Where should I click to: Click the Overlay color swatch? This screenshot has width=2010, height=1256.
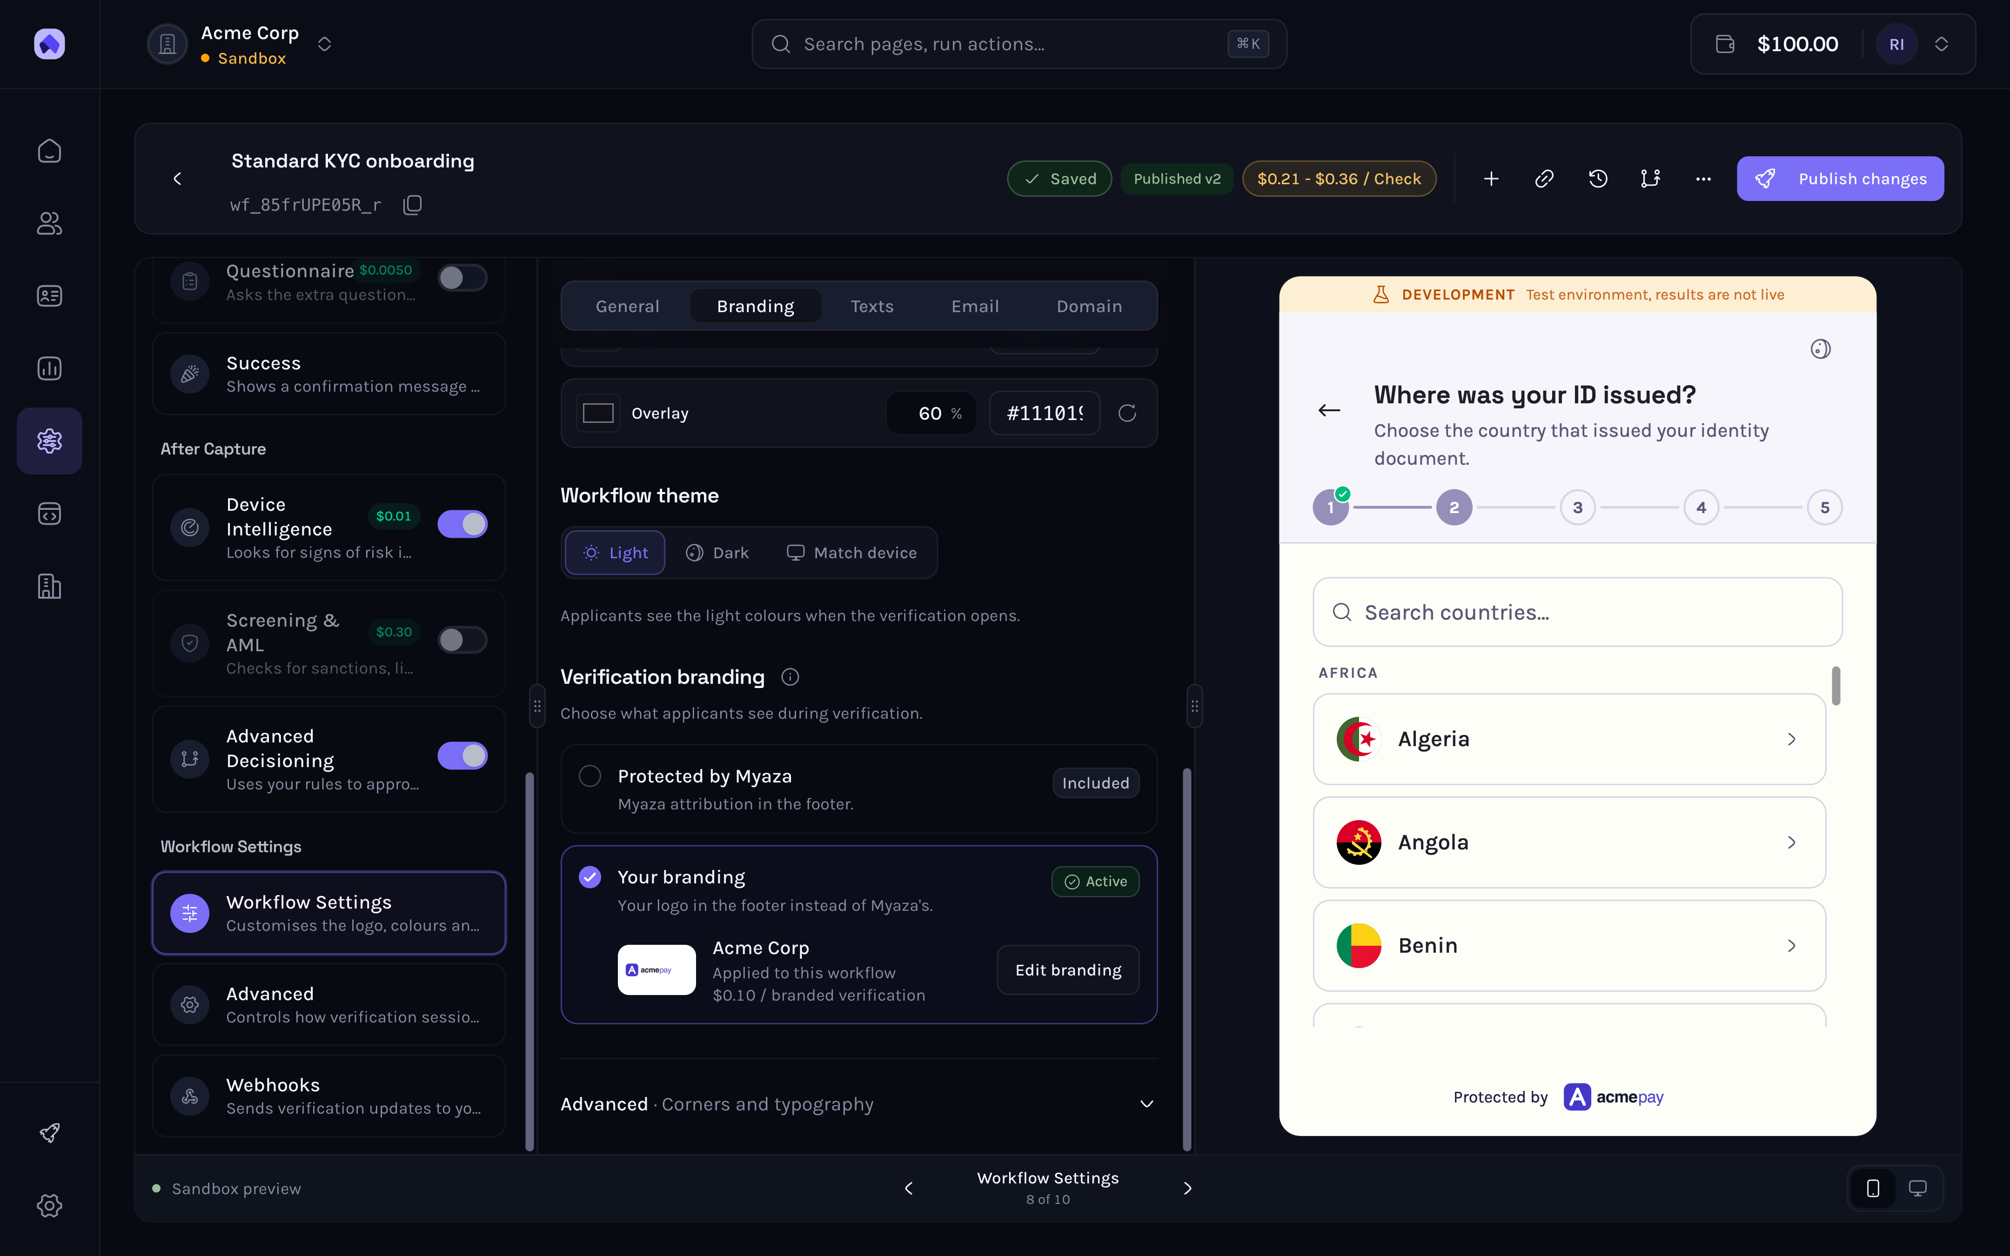[598, 413]
